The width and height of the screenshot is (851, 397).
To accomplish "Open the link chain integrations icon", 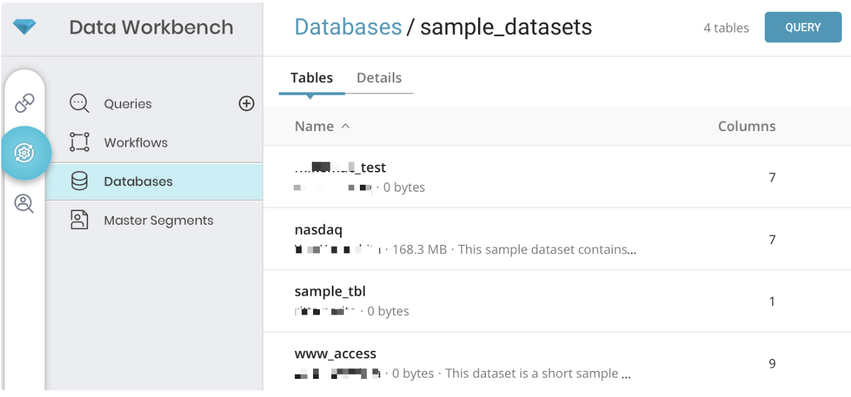I will 24,103.
